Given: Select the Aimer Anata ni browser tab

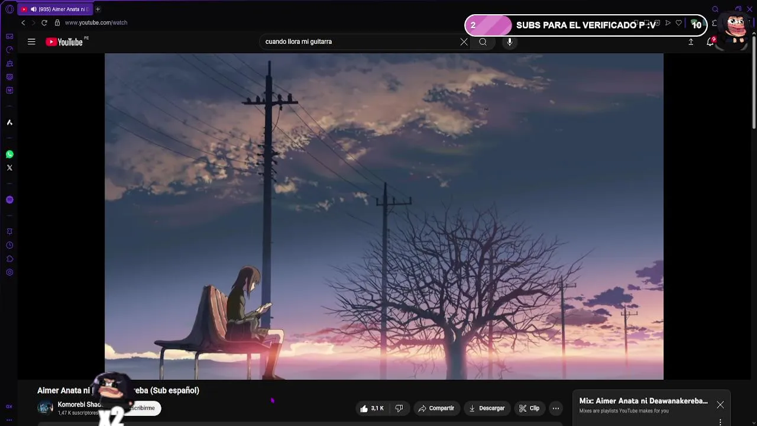Looking at the screenshot, I should click(x=55, y=9).
